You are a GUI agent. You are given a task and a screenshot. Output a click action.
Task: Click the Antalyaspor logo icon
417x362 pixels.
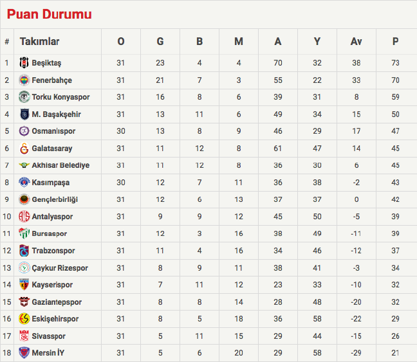click(24, 217)
